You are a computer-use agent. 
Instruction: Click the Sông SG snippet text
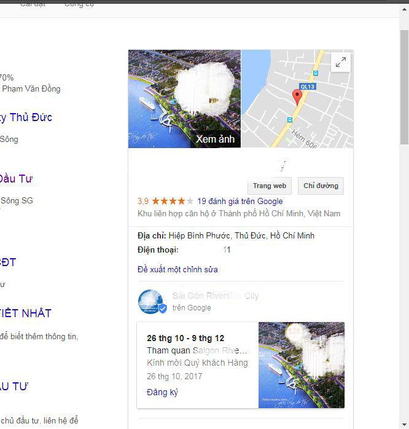click(17, 200)
